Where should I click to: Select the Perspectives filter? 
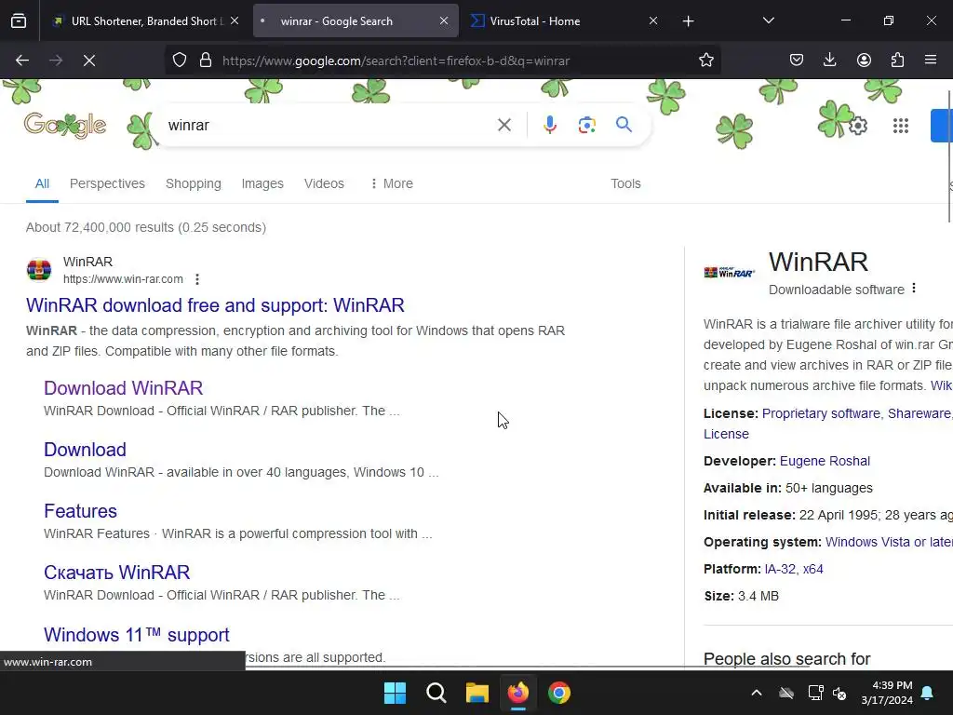107,183
